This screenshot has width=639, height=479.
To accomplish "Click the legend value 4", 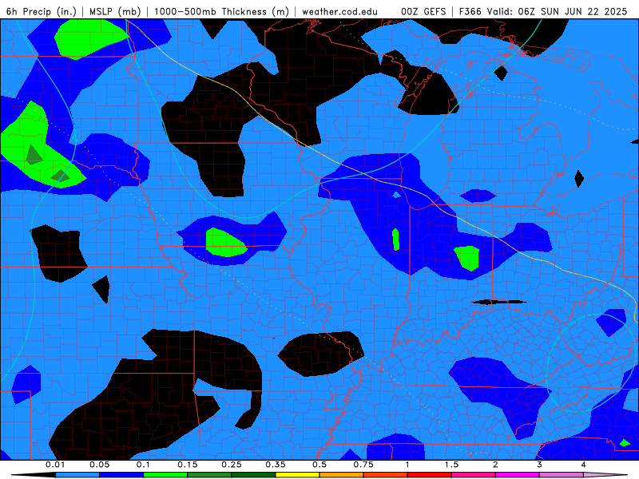I will 583,465.
